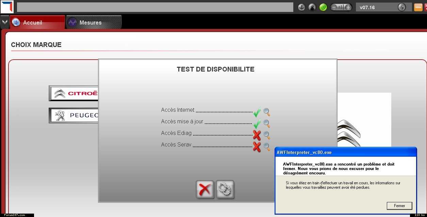
Task: Open details magnifier for Accès Serav
Action: coord(266,147)
